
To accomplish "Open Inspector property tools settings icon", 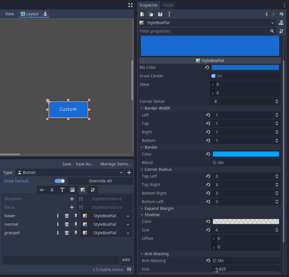I will click(281, 31).
